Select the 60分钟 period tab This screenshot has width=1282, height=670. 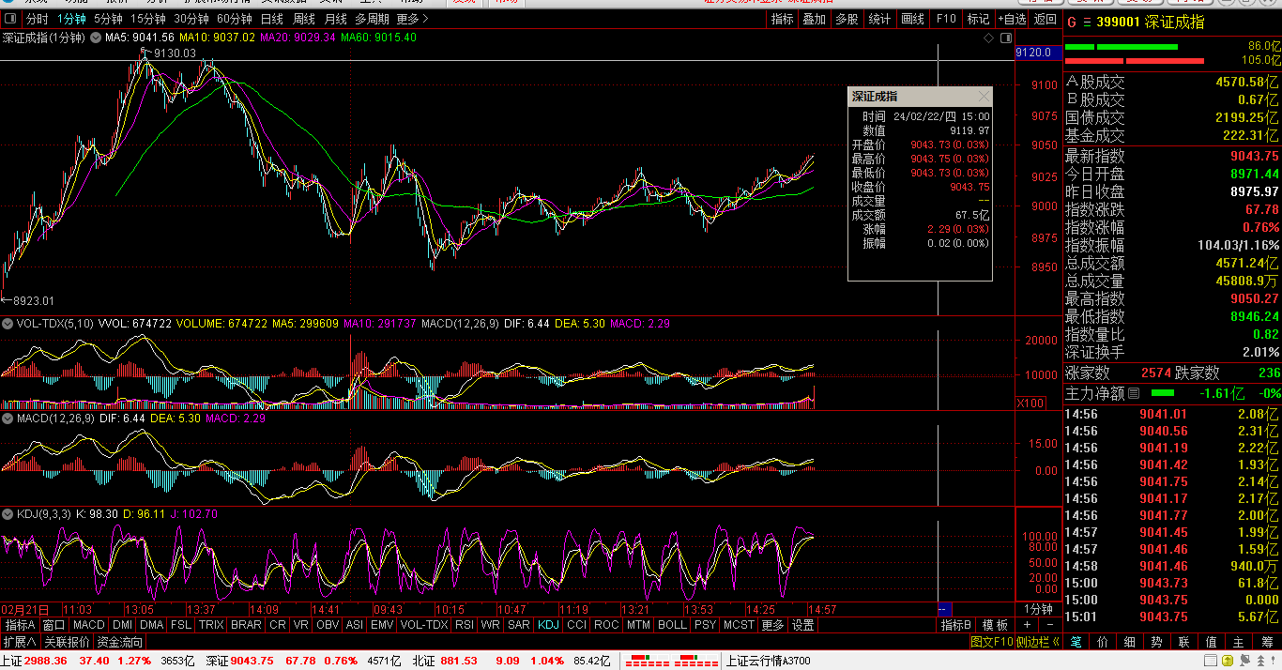234,19
